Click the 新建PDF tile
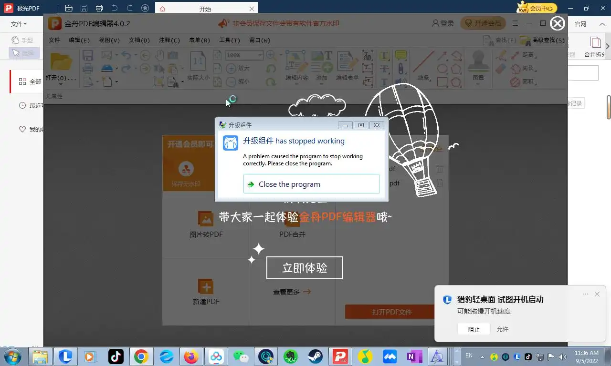This screenshot has width=611, height=366. (x=206, y=291)
